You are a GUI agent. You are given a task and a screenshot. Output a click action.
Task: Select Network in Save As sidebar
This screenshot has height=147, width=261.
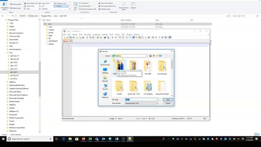click(x=105, y=95)
